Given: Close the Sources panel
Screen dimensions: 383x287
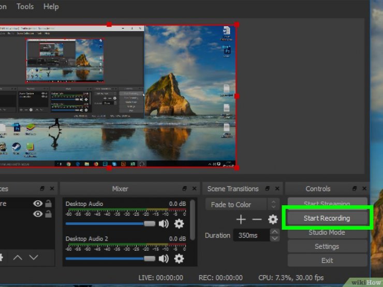Looking at the screenshot, I should click(x=52, y=188).
